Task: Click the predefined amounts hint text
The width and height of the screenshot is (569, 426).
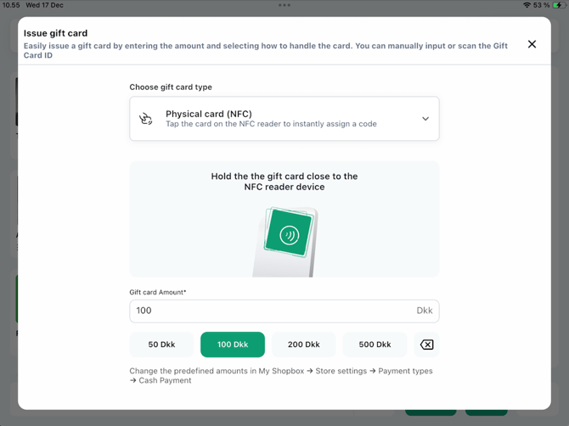Action: (280, 375)
